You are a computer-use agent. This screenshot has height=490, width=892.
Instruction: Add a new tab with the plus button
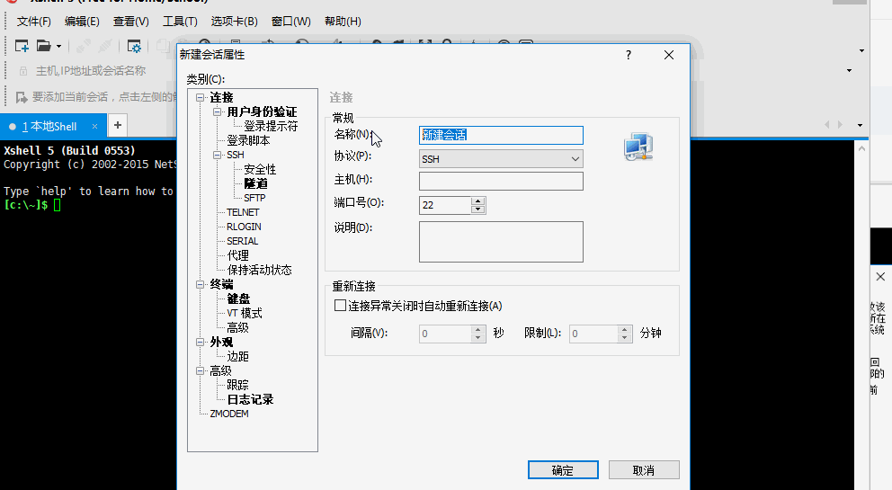(118, 125)
